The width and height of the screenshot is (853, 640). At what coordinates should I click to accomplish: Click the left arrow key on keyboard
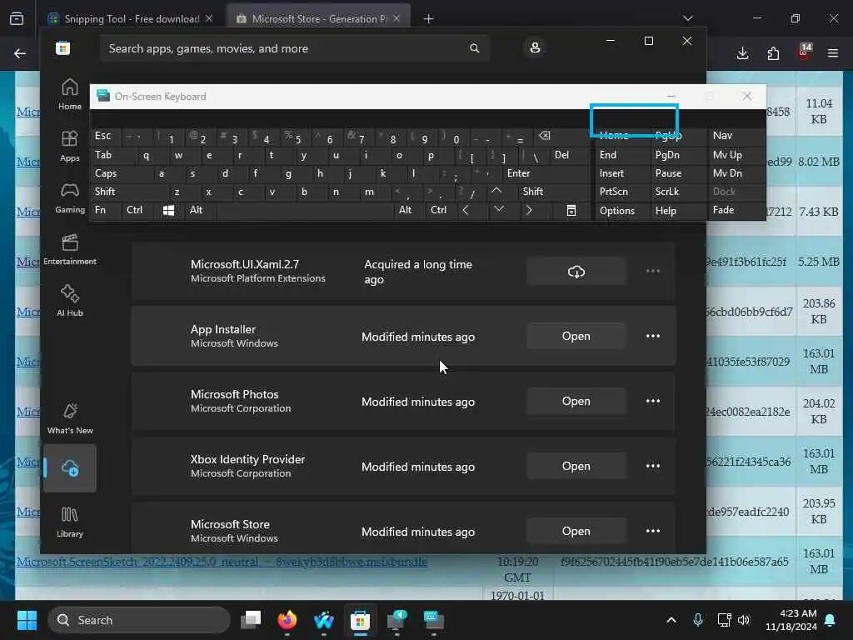point(466,210)
